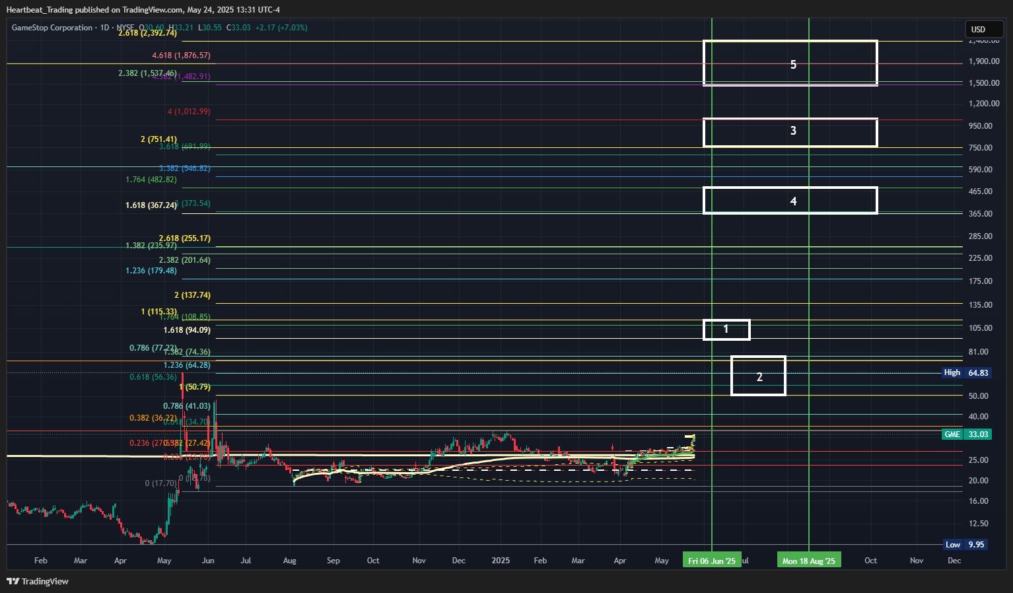Select the 1.382 (235.97) Fib label

pos(151,246)
